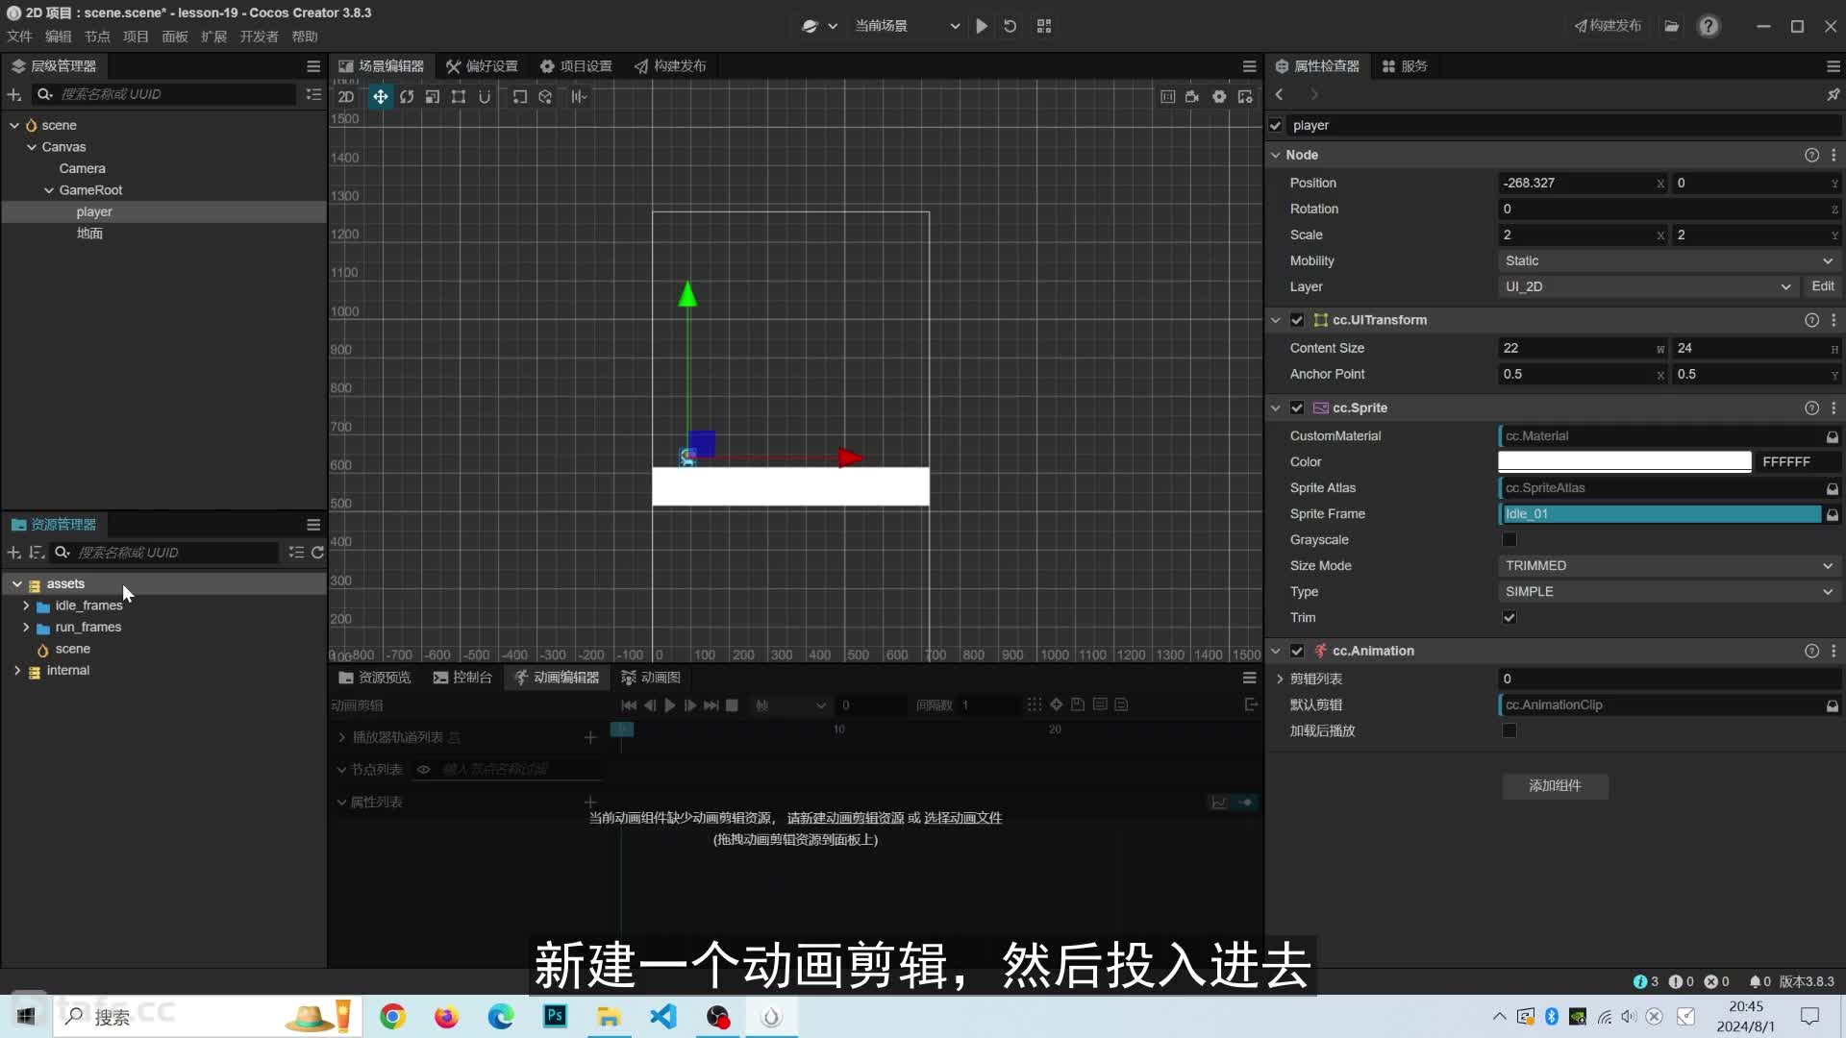
Task: Click the fit-to-screen icon in scene editor
Action: tap(1166, 96)
